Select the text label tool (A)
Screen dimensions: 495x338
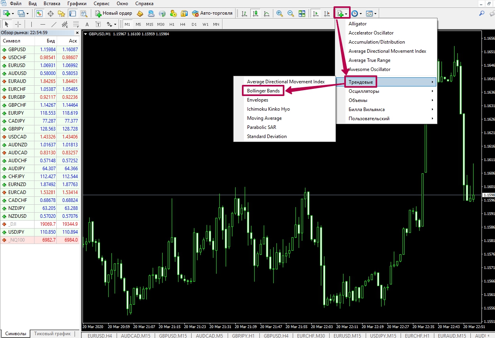click(87, 24)
